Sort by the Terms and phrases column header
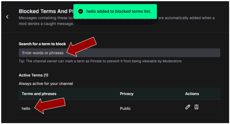 (x=39, y=94)
